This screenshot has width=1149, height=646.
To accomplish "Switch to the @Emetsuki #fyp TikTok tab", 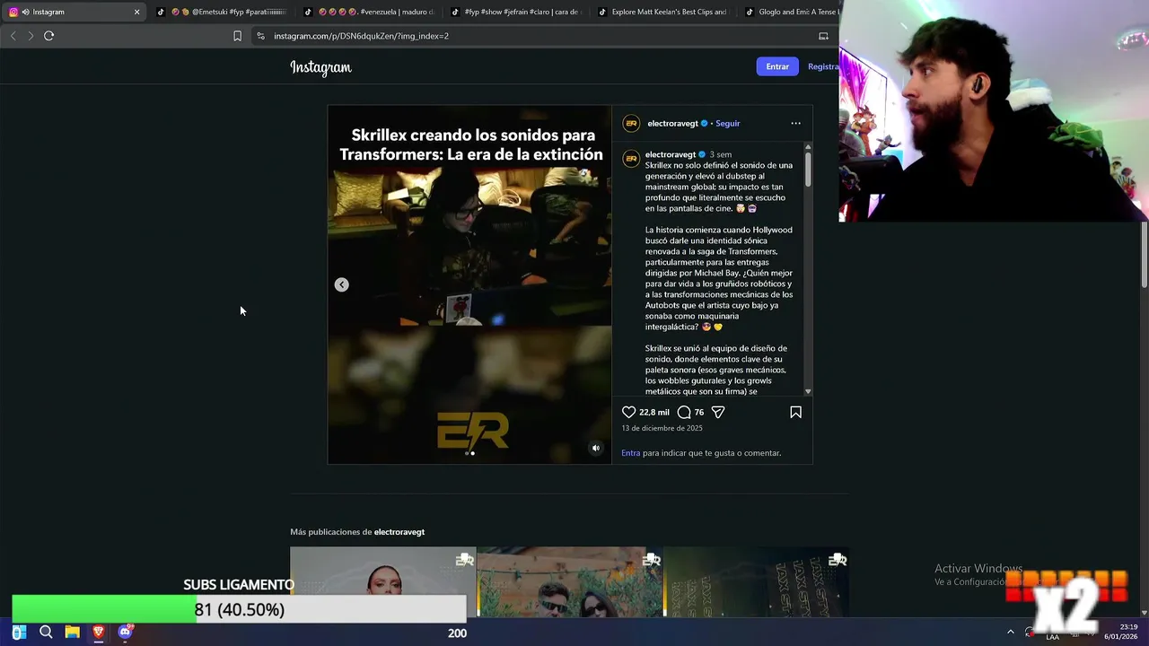I will coord(222,12).
